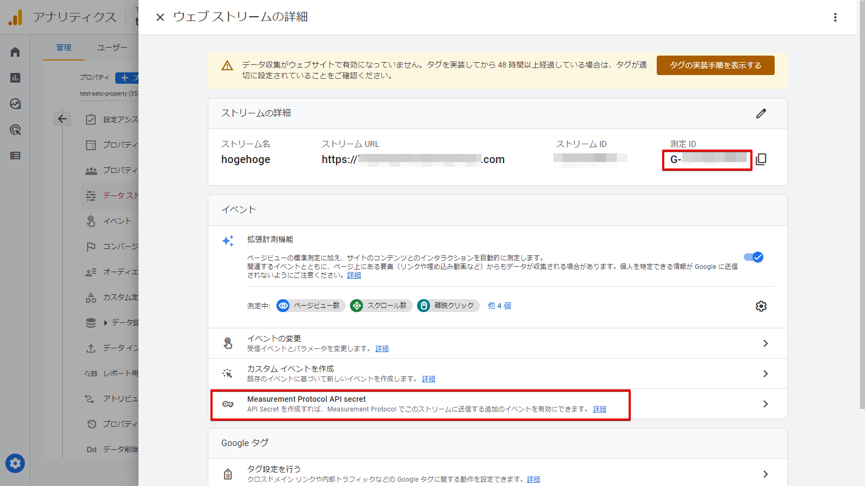Open the イベントの変更 row
The width and height of the screenshot is (865, 486).
(497, 343)
